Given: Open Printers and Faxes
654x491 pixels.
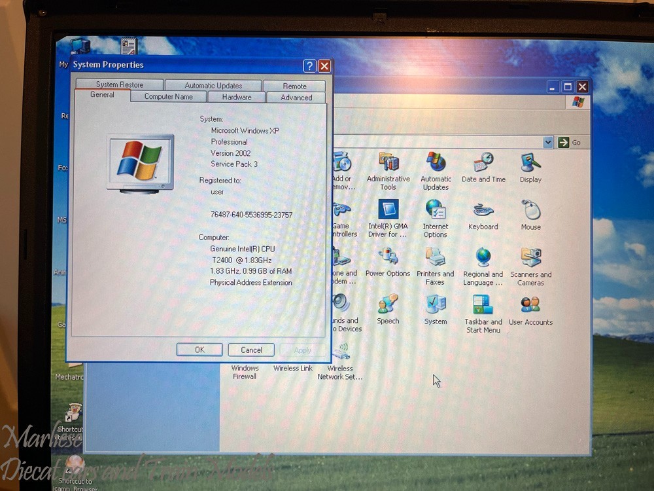Looking at the screenshot, I should [x=435, y=266].
